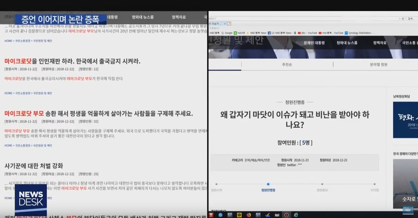Screen dimensions: 418x218
Task: Click the petition title '왜 갑자기 마닷이 이슈가 돼고'
Action: coord(295,119)
